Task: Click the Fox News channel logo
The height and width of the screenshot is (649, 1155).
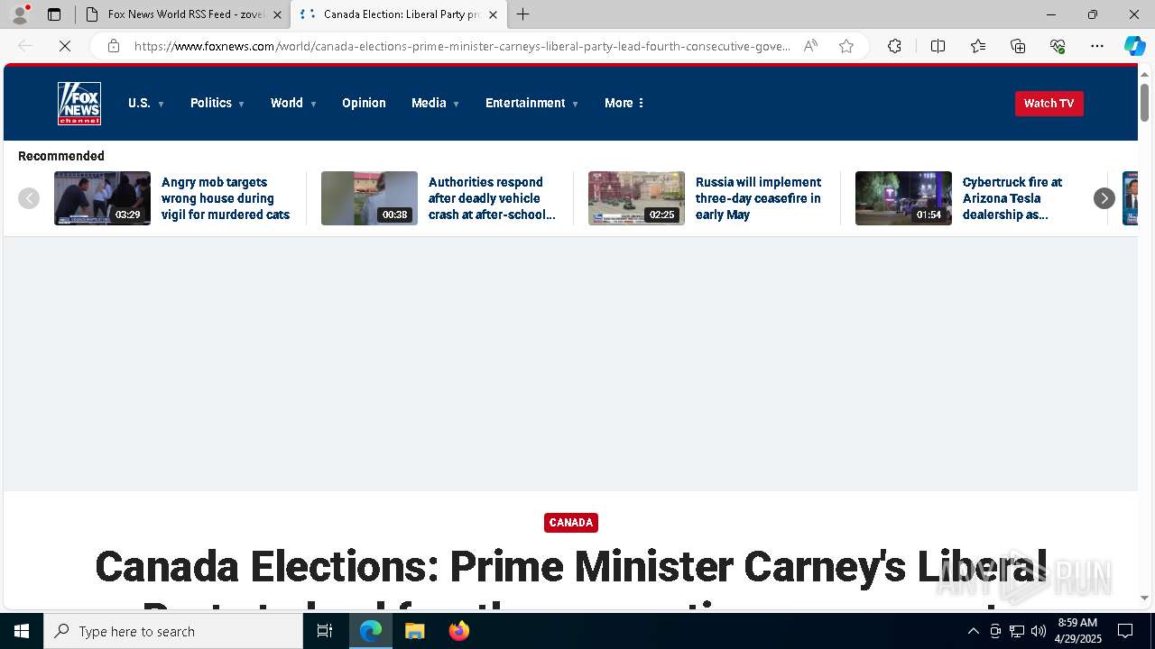Action: (79, 103)
